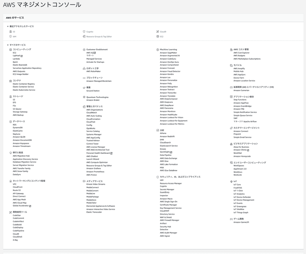Click the 開発者用ツール category icon

[x=11, y=212]
